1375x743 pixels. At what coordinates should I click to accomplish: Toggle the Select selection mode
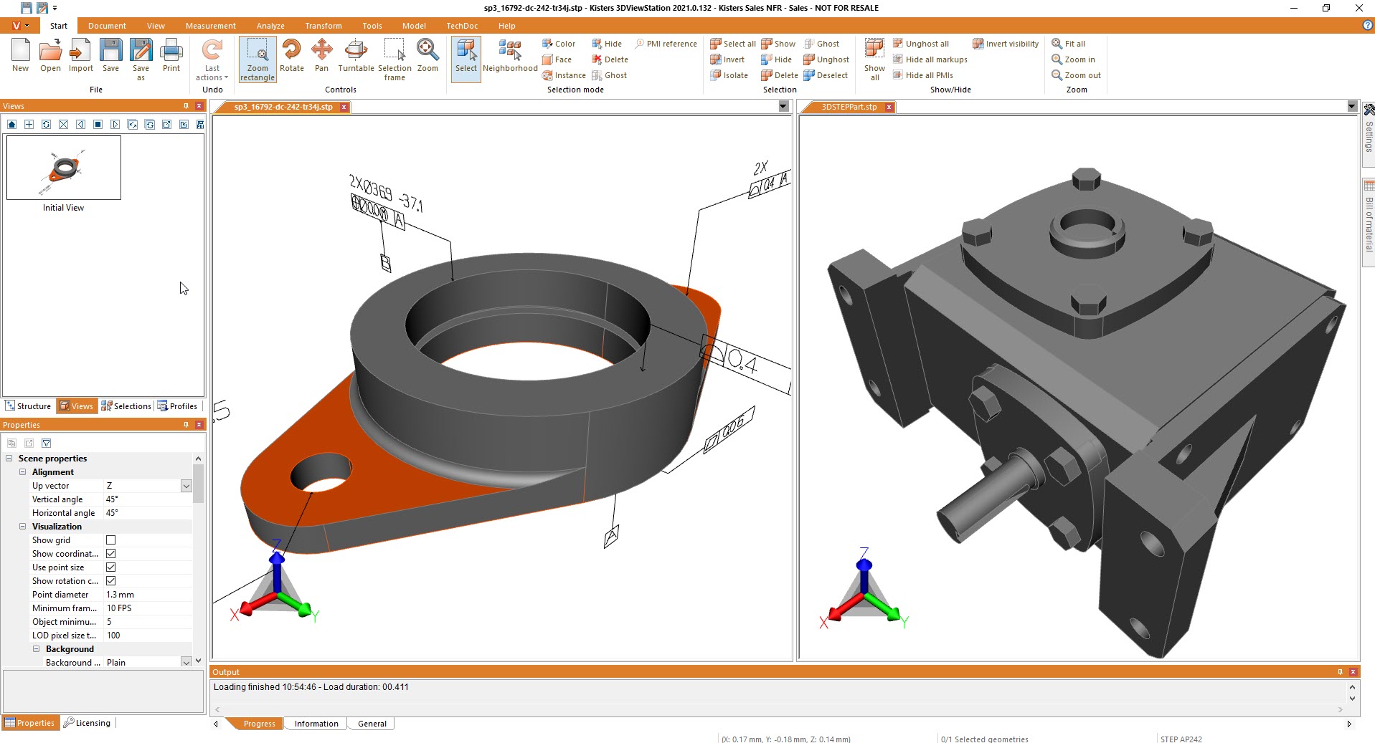click(466, 59)
